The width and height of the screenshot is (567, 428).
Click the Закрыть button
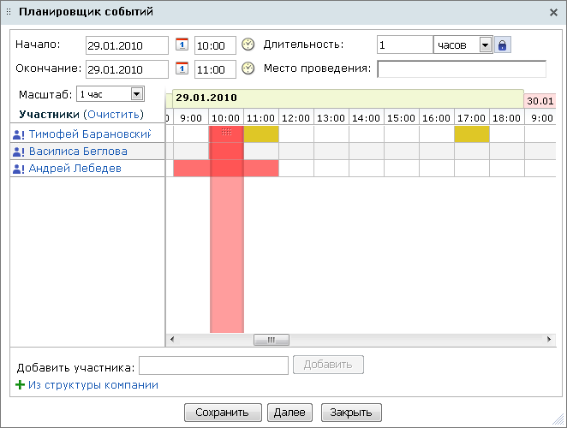351,413
